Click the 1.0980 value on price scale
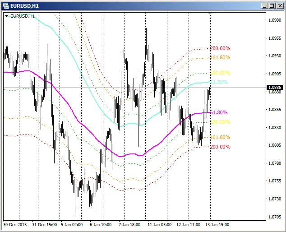Image resolution: width=286 pixels, height=232 pixels. (x=274, y=20)
